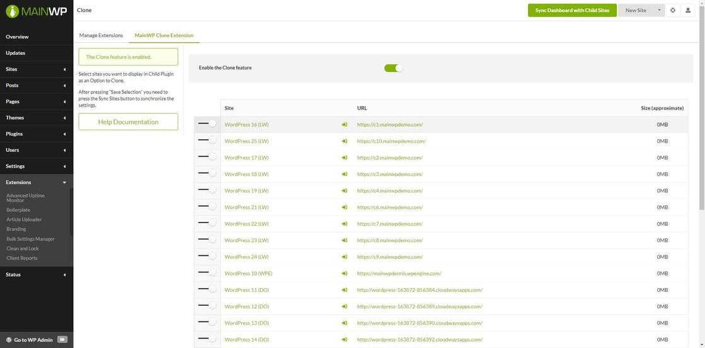Open WordPress 10 (WPE) admin login arrow
Image resolution: width=705 pixels, height=348 pixels.
pyautogui.click(x=345, y=273)
